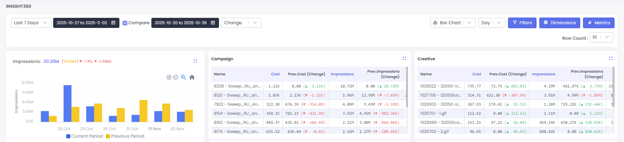The image size is (624, 142).
Task: Open the Dimensions button
Action: click(x=559, y=23)
